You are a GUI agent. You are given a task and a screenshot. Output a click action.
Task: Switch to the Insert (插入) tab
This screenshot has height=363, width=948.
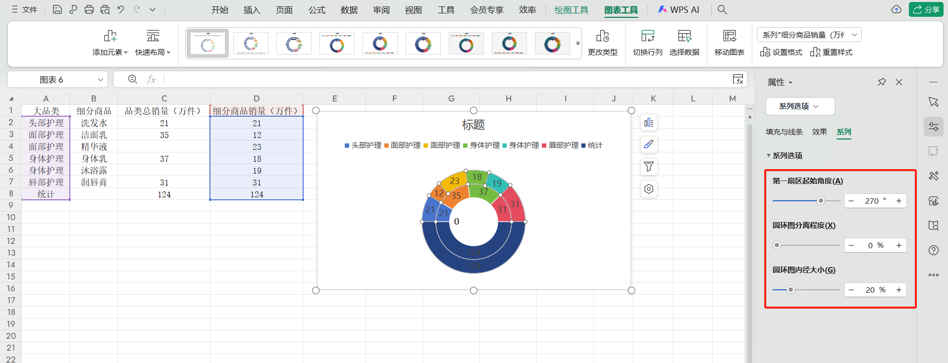[x=252, y=10]
